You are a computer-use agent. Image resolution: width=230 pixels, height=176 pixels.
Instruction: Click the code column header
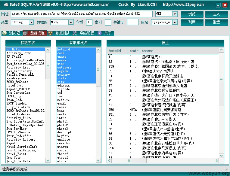point(134,51)
